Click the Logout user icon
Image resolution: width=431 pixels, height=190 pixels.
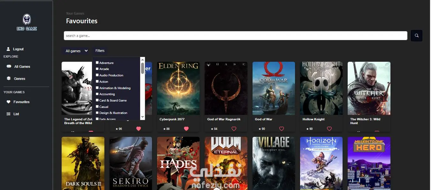(x=8, y=49)
